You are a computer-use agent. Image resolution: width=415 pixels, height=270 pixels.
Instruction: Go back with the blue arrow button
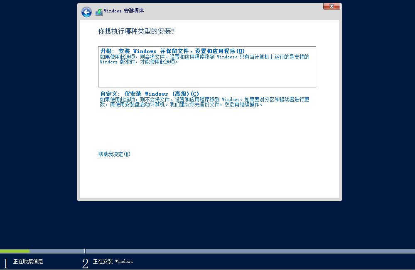point(86,12)
